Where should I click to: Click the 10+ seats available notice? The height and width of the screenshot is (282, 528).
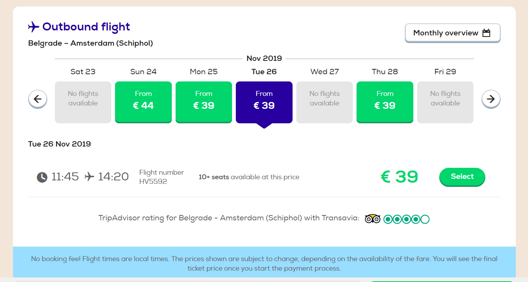pyautogui.click(x=249, y=177)
